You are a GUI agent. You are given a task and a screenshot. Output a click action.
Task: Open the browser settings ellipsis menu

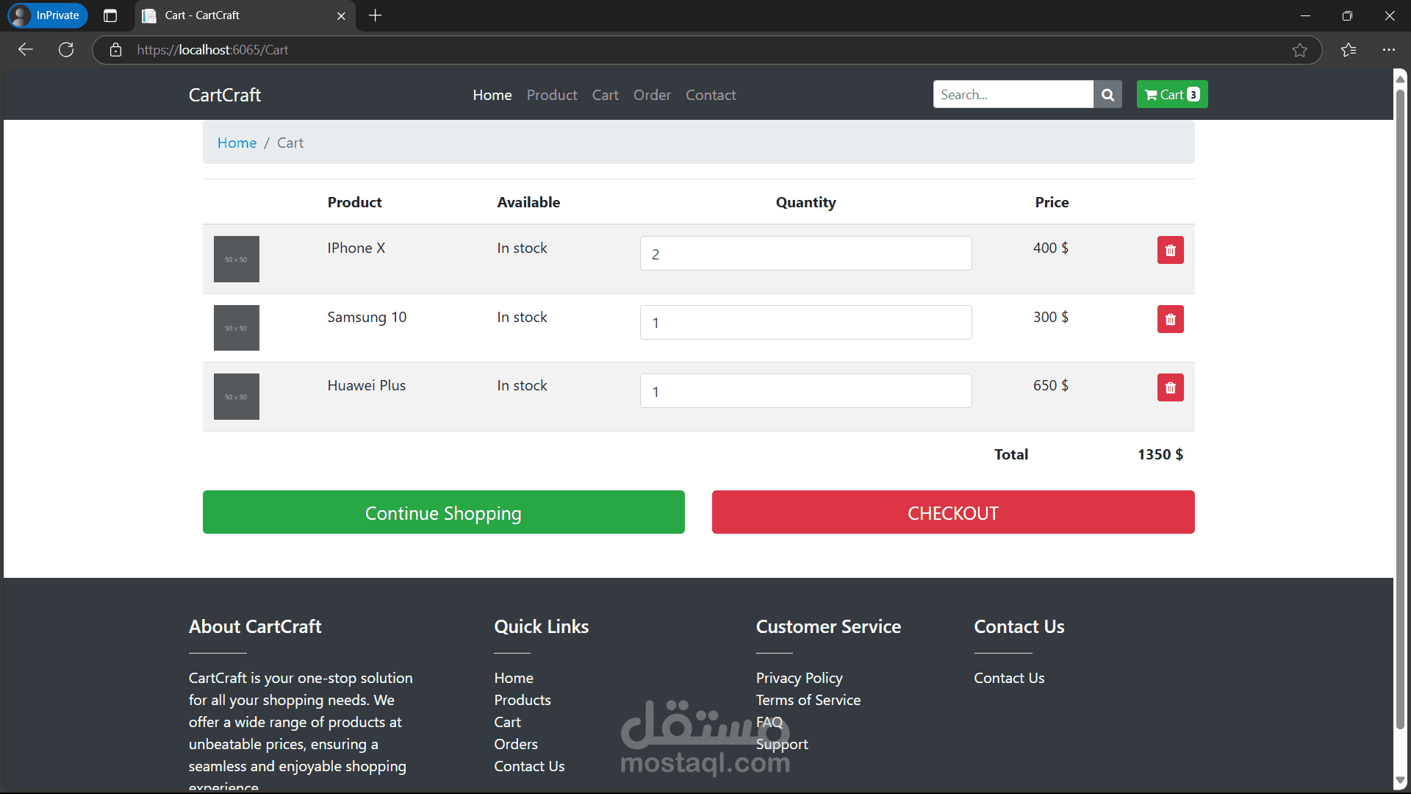click(1389, 49)
